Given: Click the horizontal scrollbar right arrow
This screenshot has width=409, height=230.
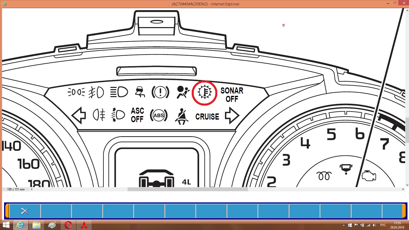Looking at the screenshot, I should (x=403, y=189).
